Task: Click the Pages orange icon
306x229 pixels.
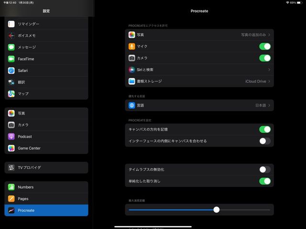Action: click(11, 198)
